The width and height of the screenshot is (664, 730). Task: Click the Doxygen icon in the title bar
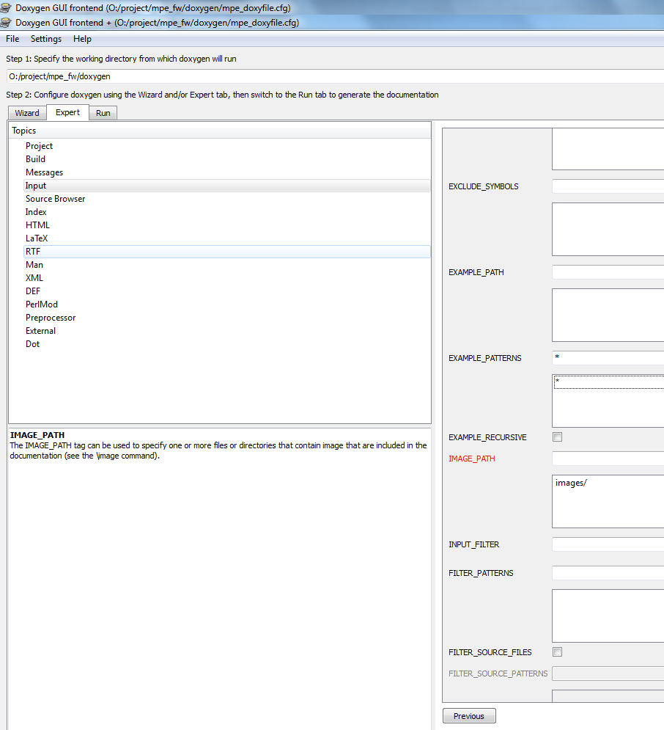pos(7,22)
